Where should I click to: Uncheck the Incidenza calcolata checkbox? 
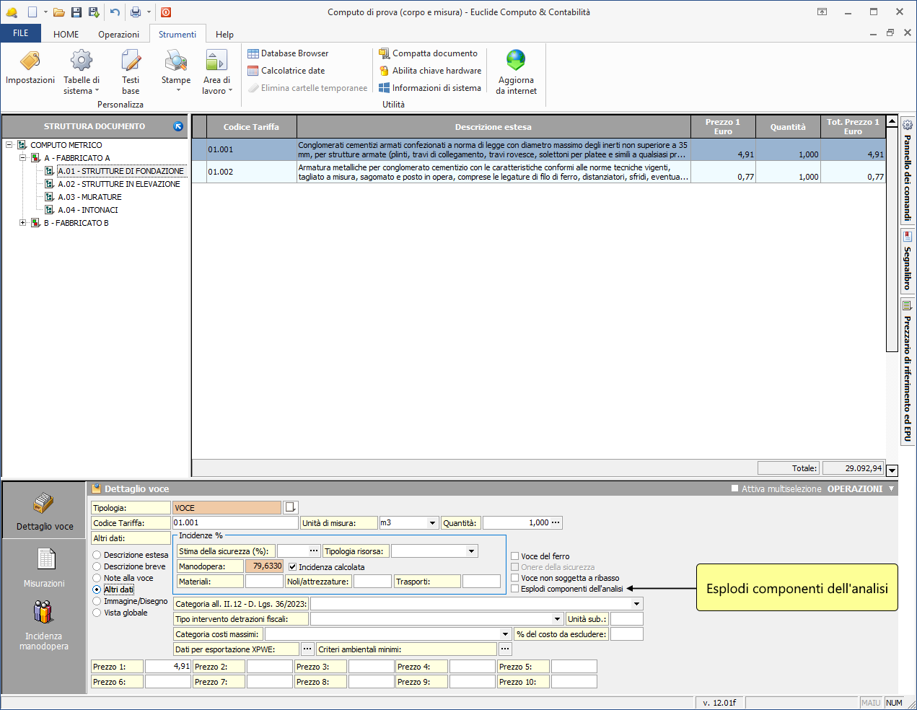pyautogui.click(x=292, y=567)
